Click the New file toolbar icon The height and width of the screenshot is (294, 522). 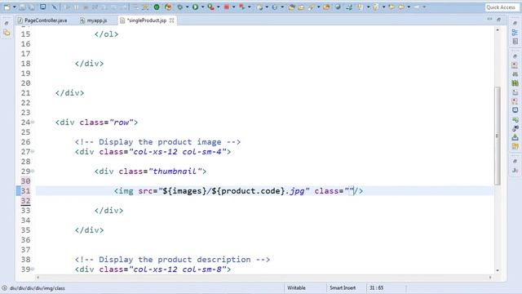[x=7, y=7]
